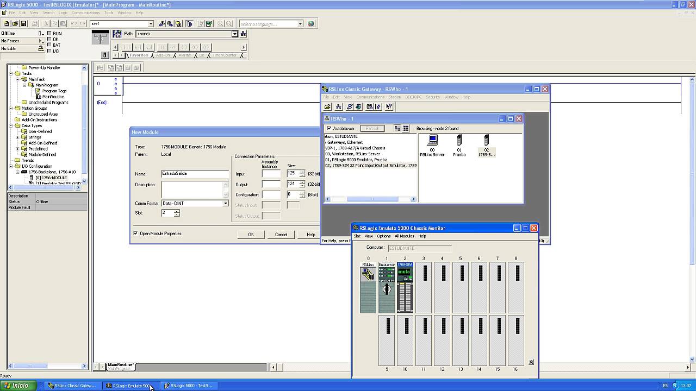
Task: Click Emulator module in chassis slot 1
Action: [x=387, y=288]
